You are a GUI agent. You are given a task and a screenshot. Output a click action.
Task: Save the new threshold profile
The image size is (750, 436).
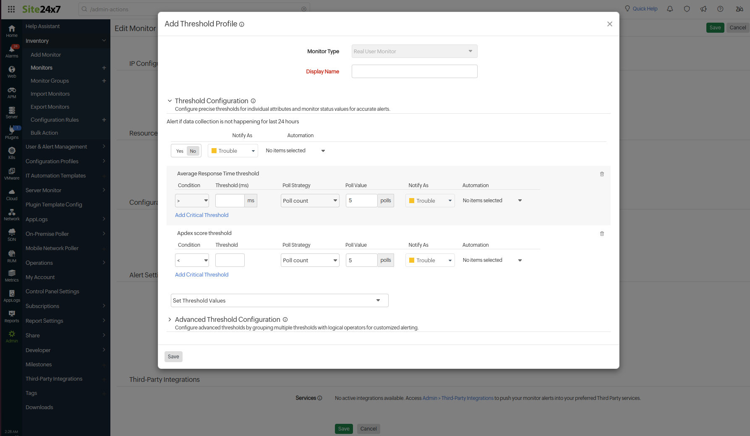[173, 356]
